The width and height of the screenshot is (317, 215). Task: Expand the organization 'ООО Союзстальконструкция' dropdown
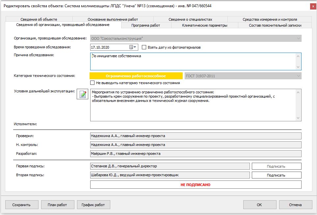tap(298, 38)
